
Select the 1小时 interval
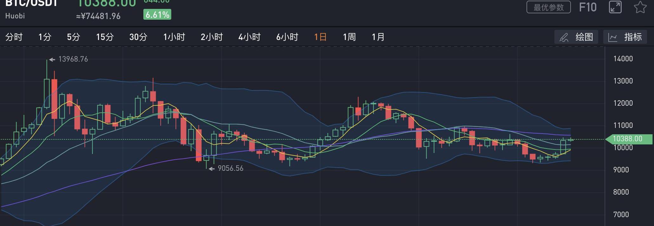(174, 37)
